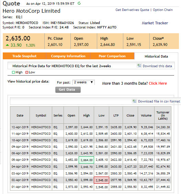The height and width of the screenshot is (194, 181).
Task: Click the 2,644.80 value in the High summary box
Action: tap(108, 45)
